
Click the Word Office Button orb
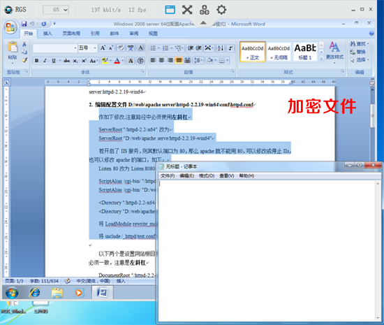[x=10, y=27]
